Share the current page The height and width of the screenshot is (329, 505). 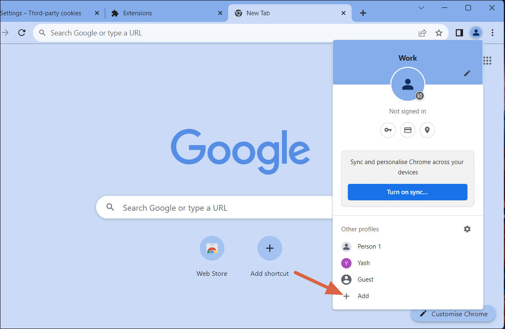tap(422, 32)
